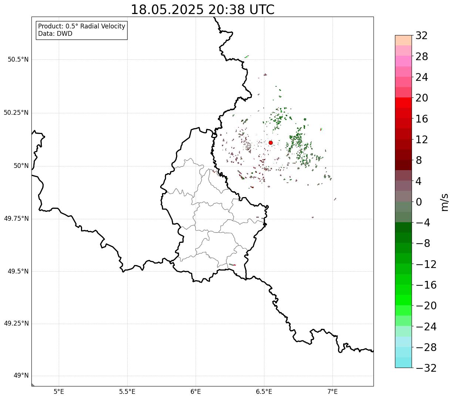This screenshot has width=453, height=399.
Task: Click the colorbar tick label 32
Action: [422, 36]
